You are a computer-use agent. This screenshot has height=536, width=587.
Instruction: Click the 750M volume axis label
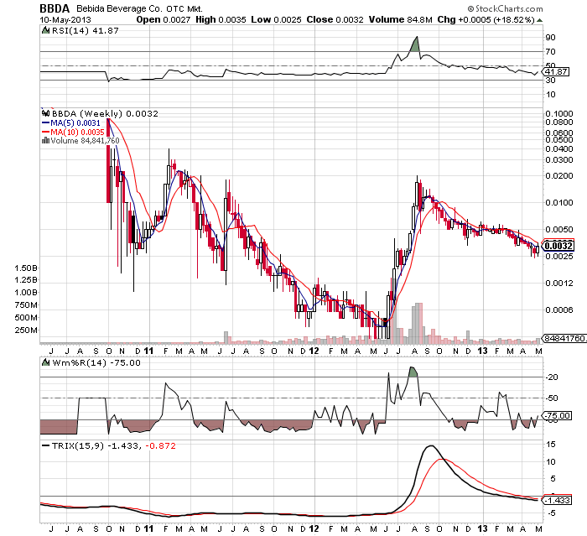[26, 304]
